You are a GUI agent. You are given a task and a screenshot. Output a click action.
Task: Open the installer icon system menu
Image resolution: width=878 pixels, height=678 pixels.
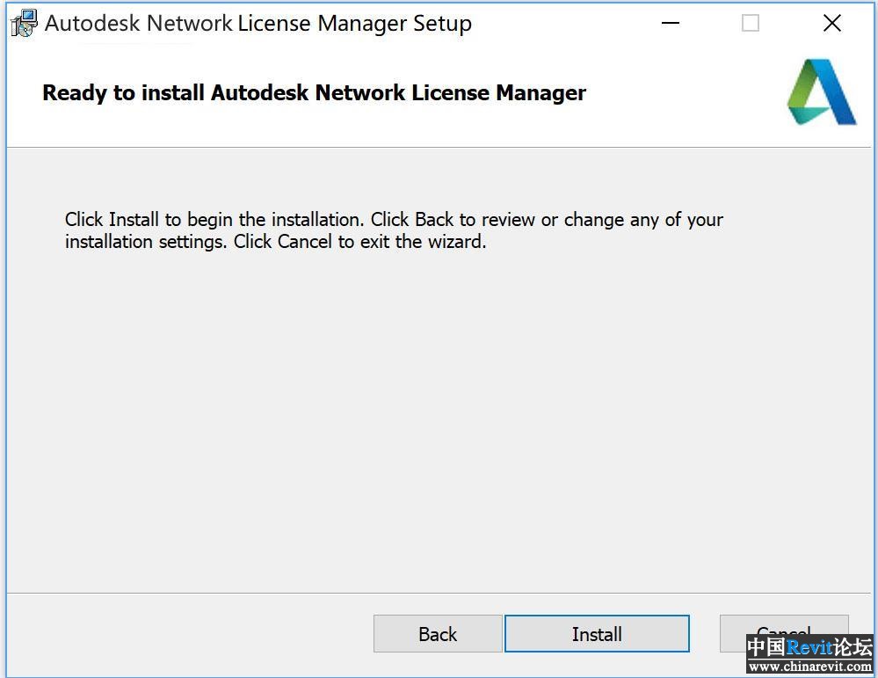pos(24,24)
